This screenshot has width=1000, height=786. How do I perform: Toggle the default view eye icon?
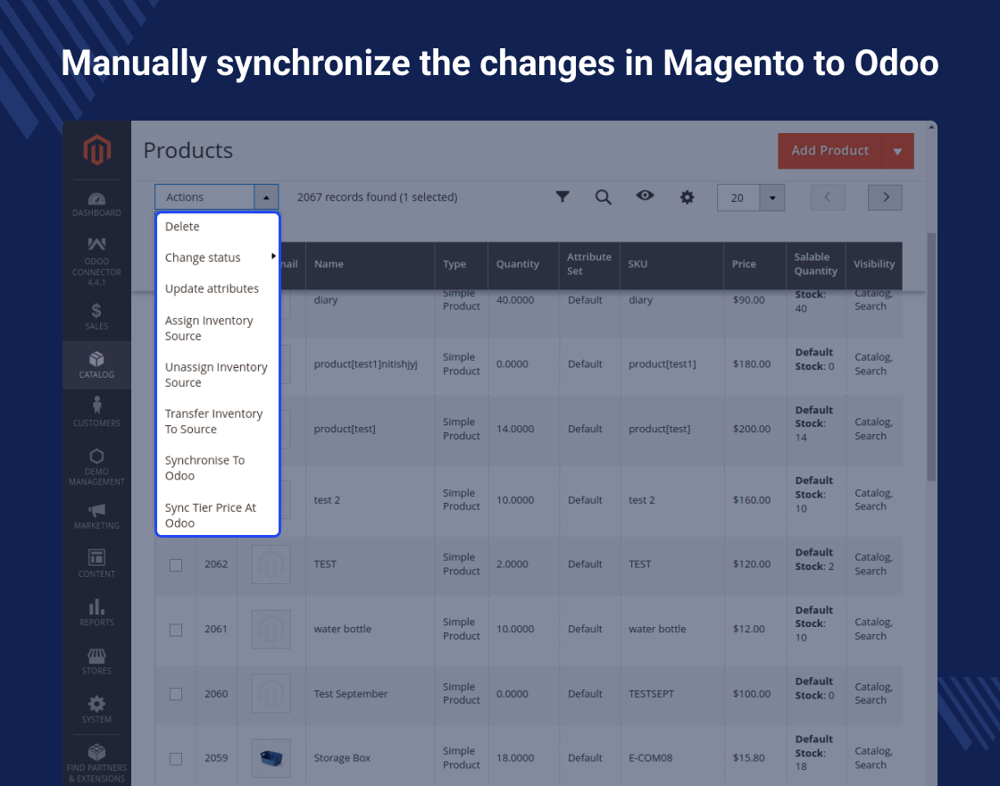645,196
